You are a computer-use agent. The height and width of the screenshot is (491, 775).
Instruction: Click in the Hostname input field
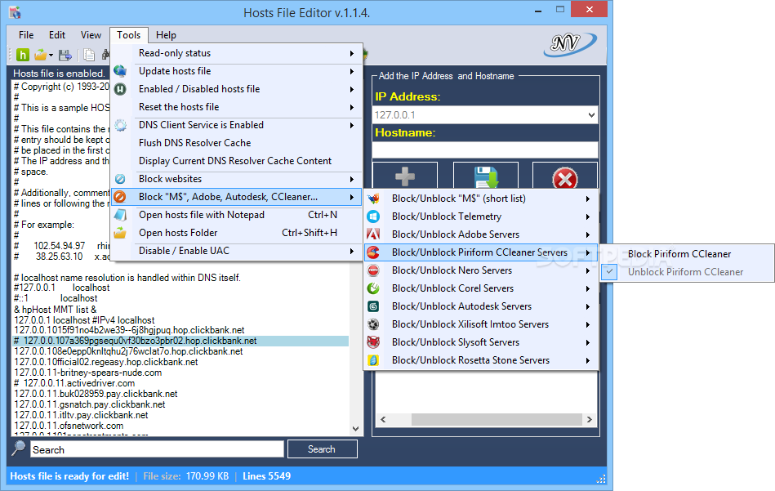[485, 150]
